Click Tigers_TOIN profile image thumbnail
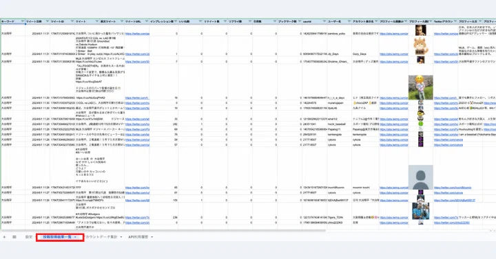Screen dimensions: 496x259 coord(420,211)
